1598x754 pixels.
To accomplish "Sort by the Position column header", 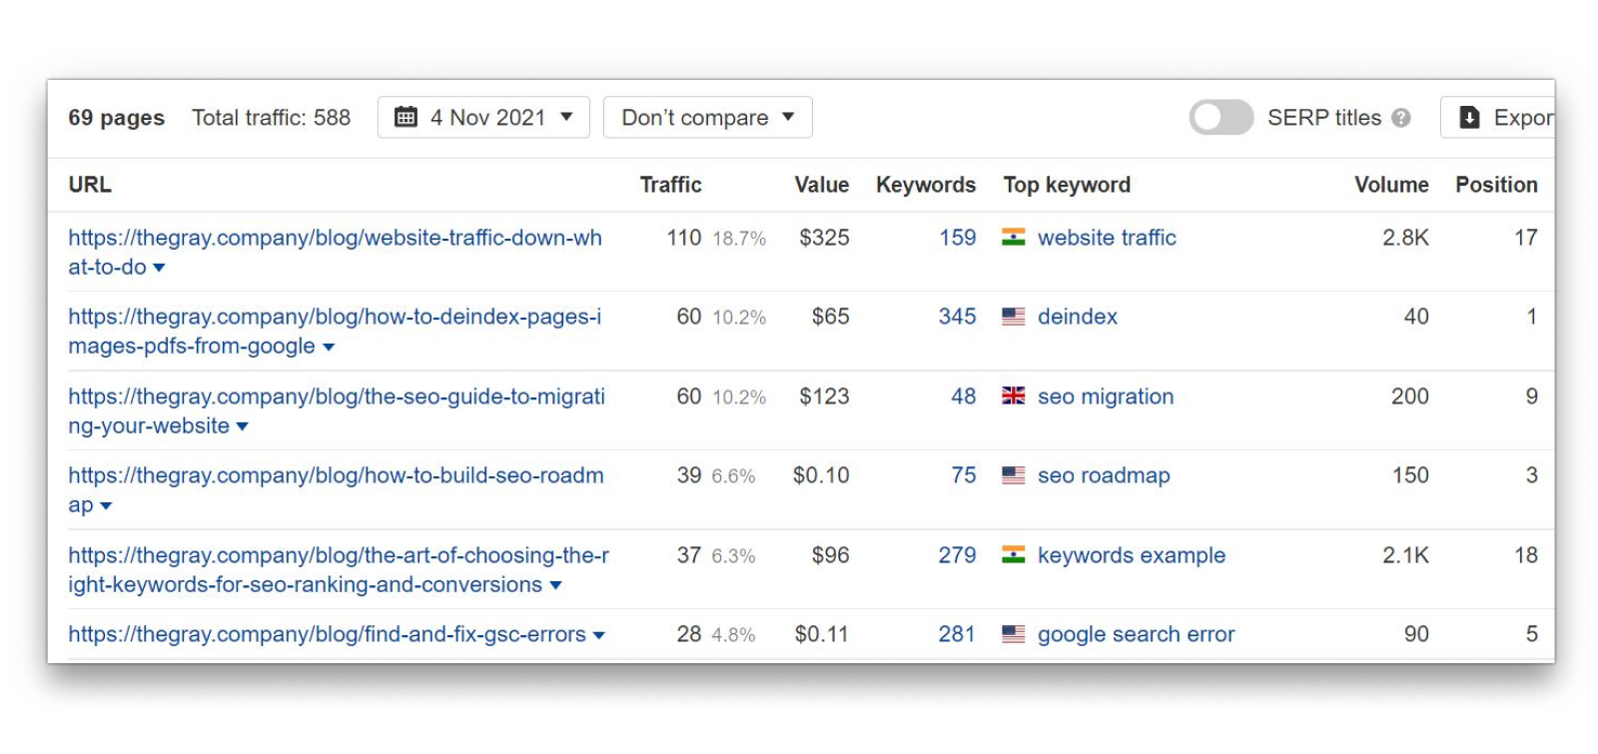I will [x=1495, y=185].
